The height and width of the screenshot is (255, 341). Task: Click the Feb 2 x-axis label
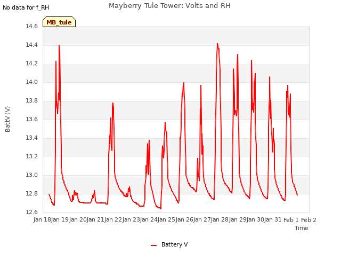(x=309, y=220)
